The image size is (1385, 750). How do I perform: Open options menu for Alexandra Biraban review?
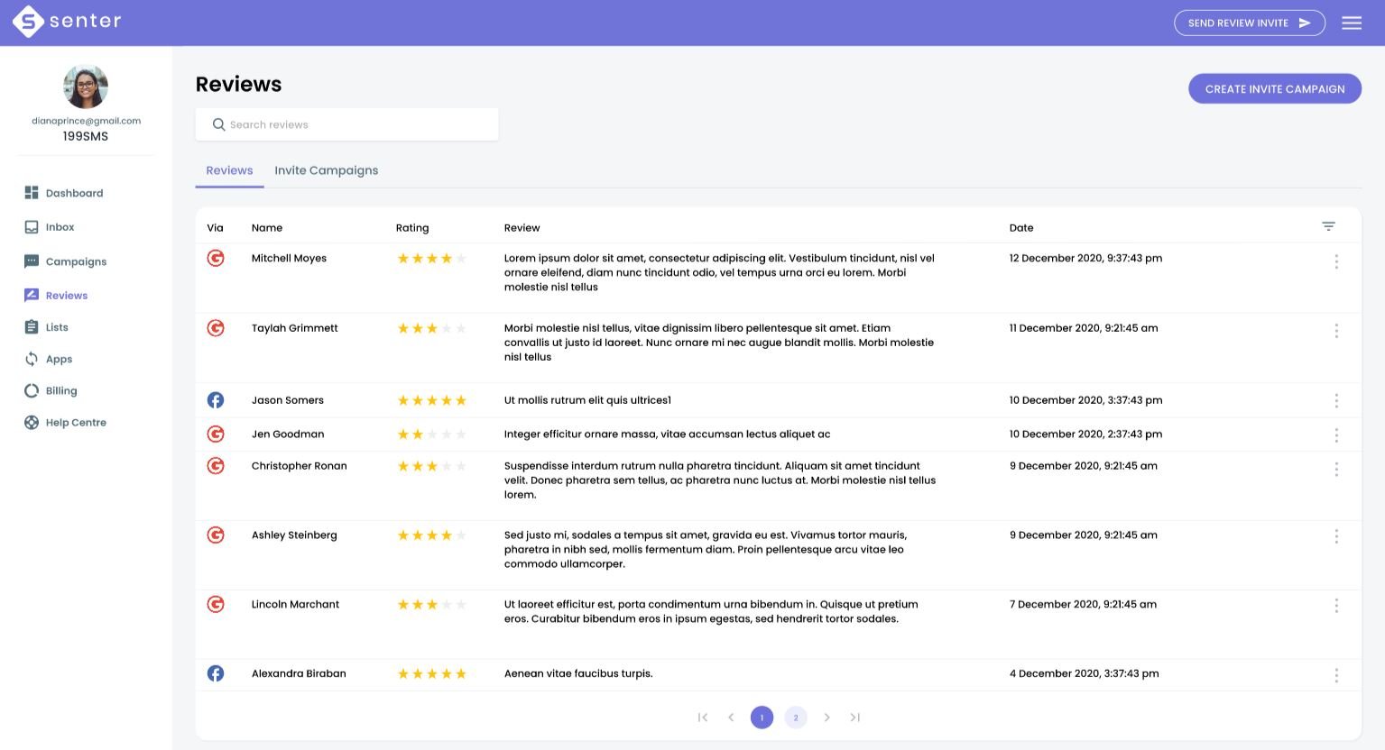point(1336,675)
